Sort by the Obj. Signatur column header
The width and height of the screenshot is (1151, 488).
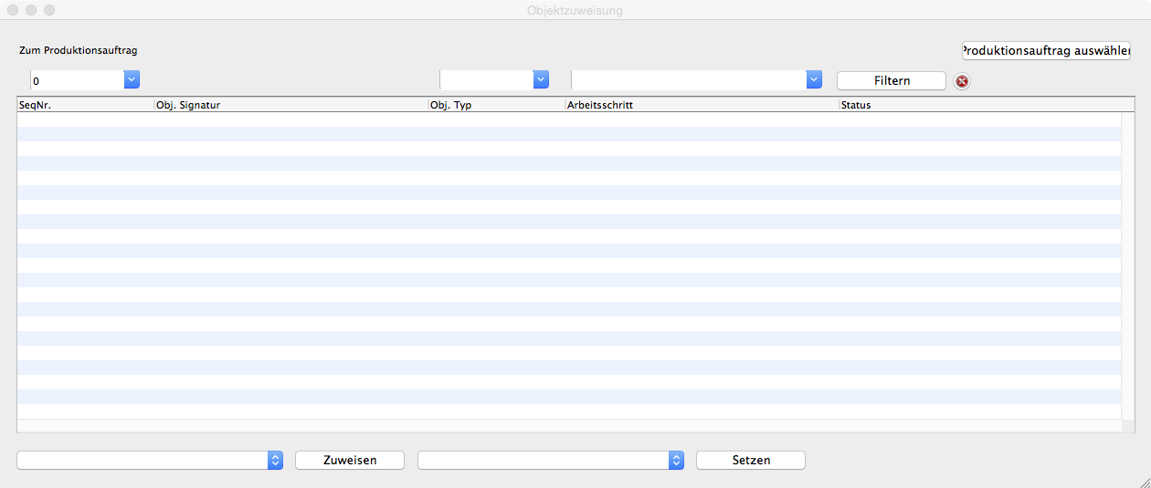click(290, 105)
